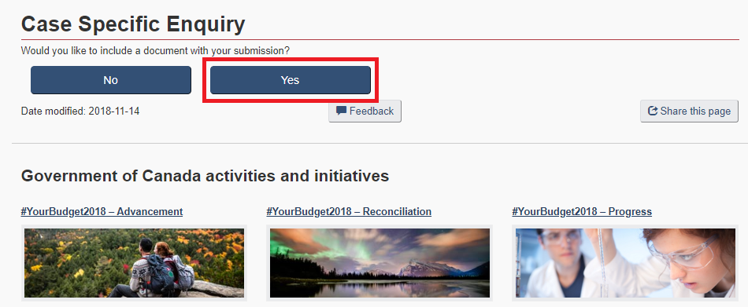Click the lab scientists with goggles image

pos(625,263)
